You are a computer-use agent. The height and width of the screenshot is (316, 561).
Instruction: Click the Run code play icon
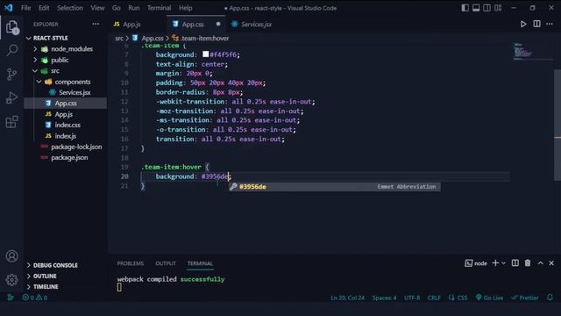tap(523, 24)
